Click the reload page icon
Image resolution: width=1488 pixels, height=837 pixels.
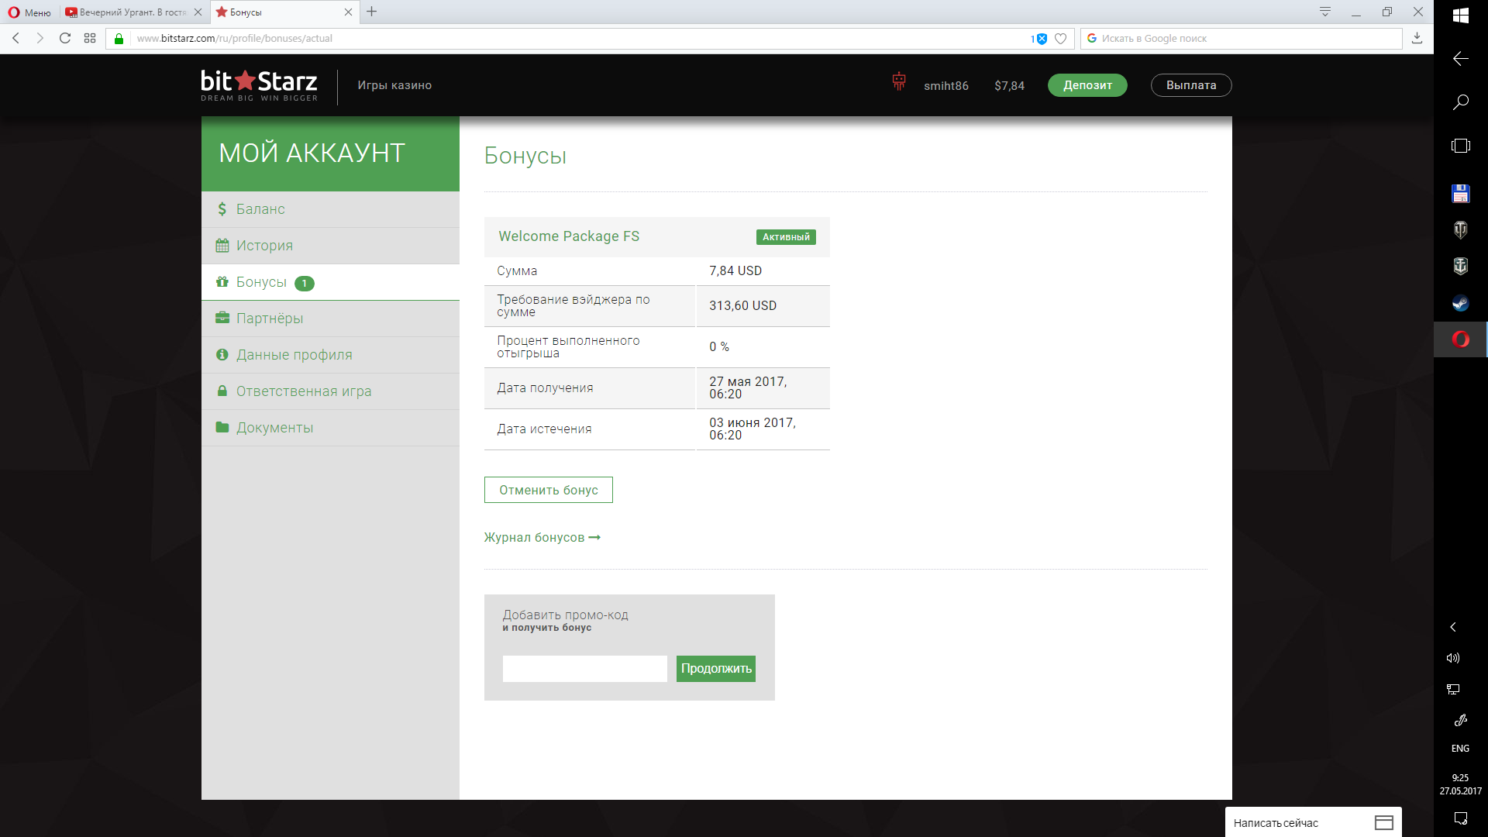[65, 38]
